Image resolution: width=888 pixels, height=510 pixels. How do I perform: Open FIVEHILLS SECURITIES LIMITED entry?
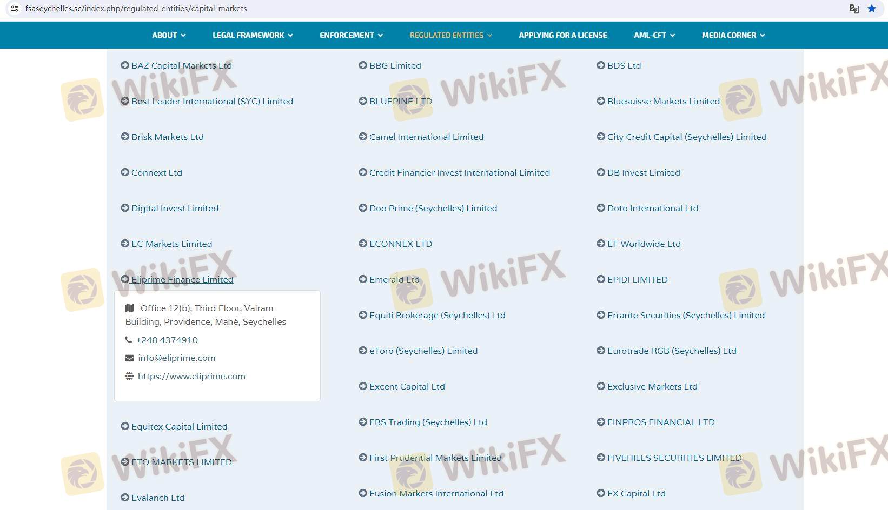[x=674, y=458]
